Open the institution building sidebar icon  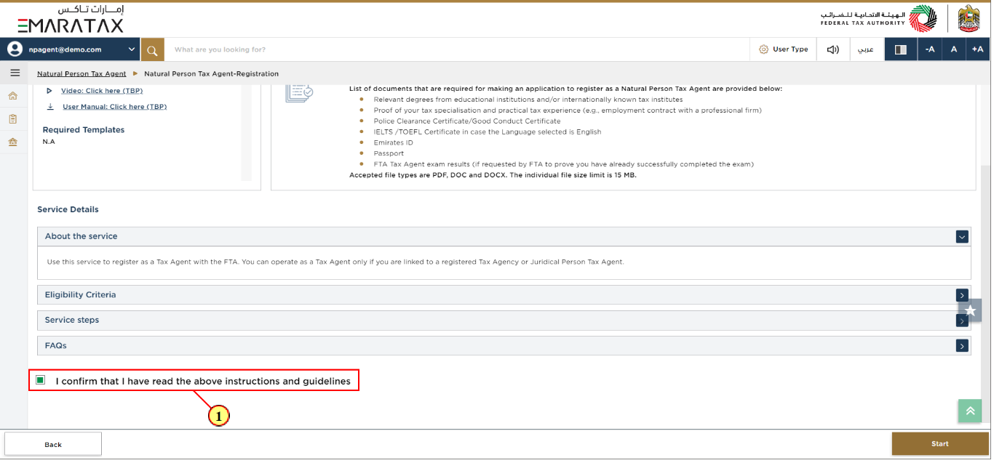pos(13,142)
